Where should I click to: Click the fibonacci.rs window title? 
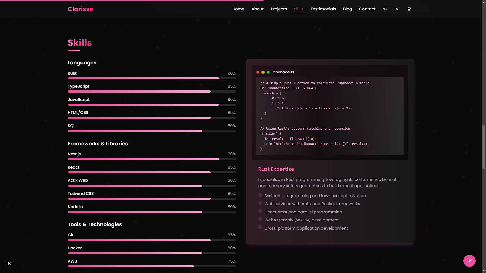tap(284, 72)
